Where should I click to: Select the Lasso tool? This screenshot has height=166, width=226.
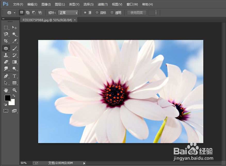(x=6, y=34)
